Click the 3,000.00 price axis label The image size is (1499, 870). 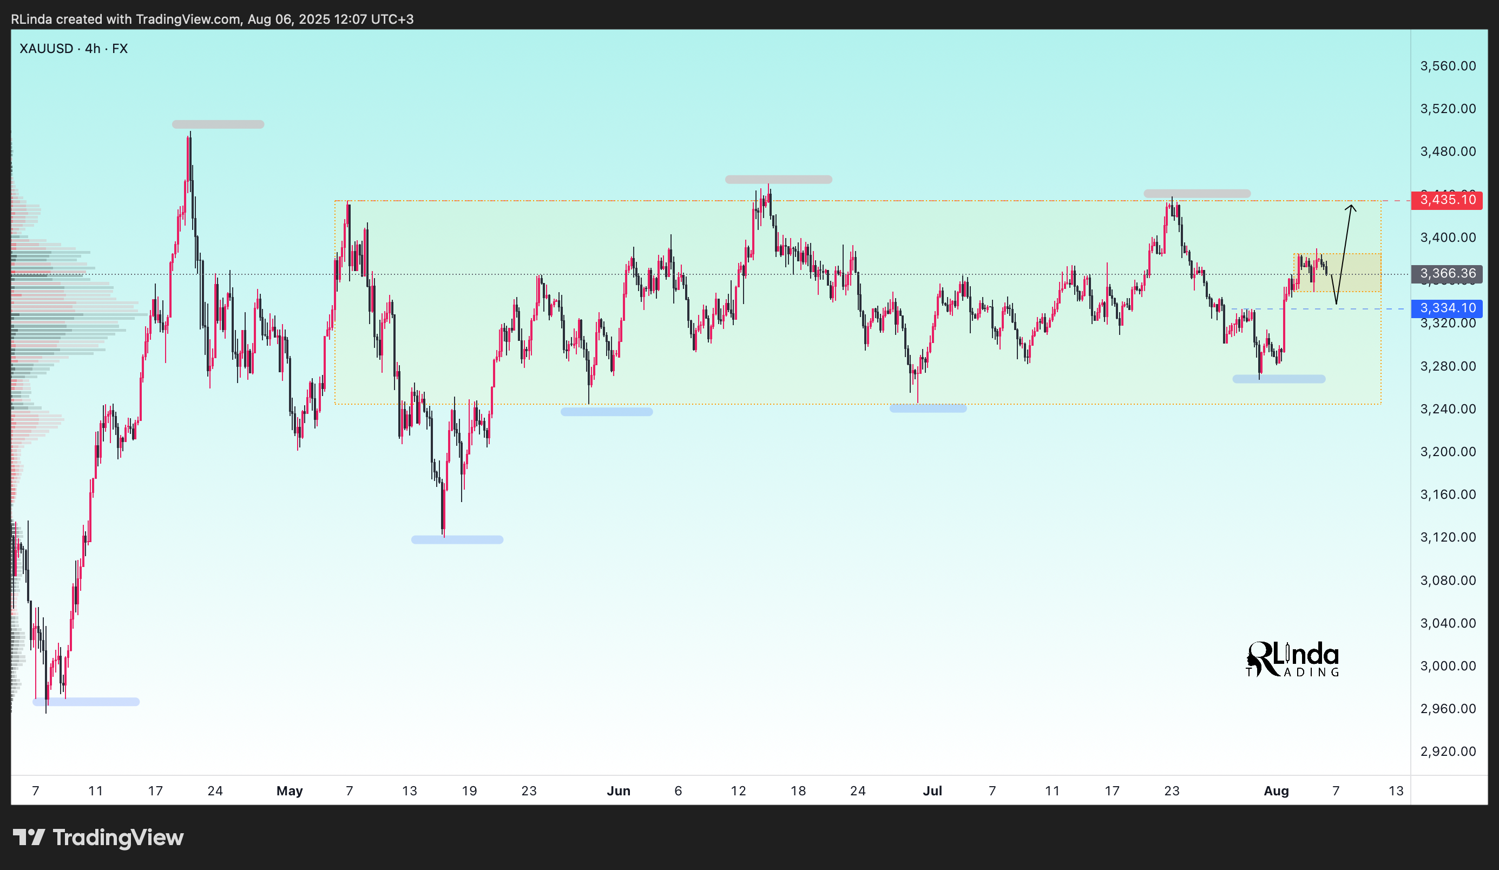coord(1448,666)
